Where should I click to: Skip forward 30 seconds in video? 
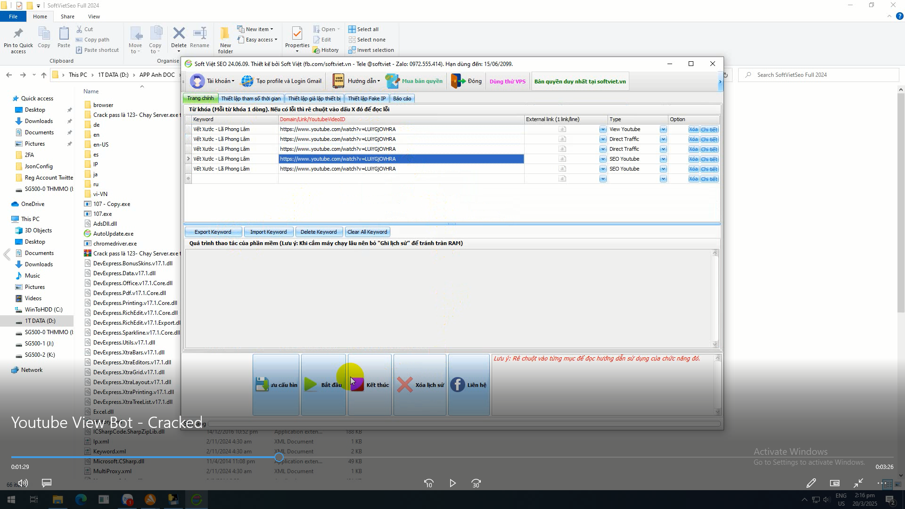pos(476,483)
